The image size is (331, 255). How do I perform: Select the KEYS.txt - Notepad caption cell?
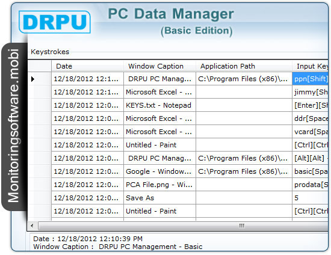(160, 105)
